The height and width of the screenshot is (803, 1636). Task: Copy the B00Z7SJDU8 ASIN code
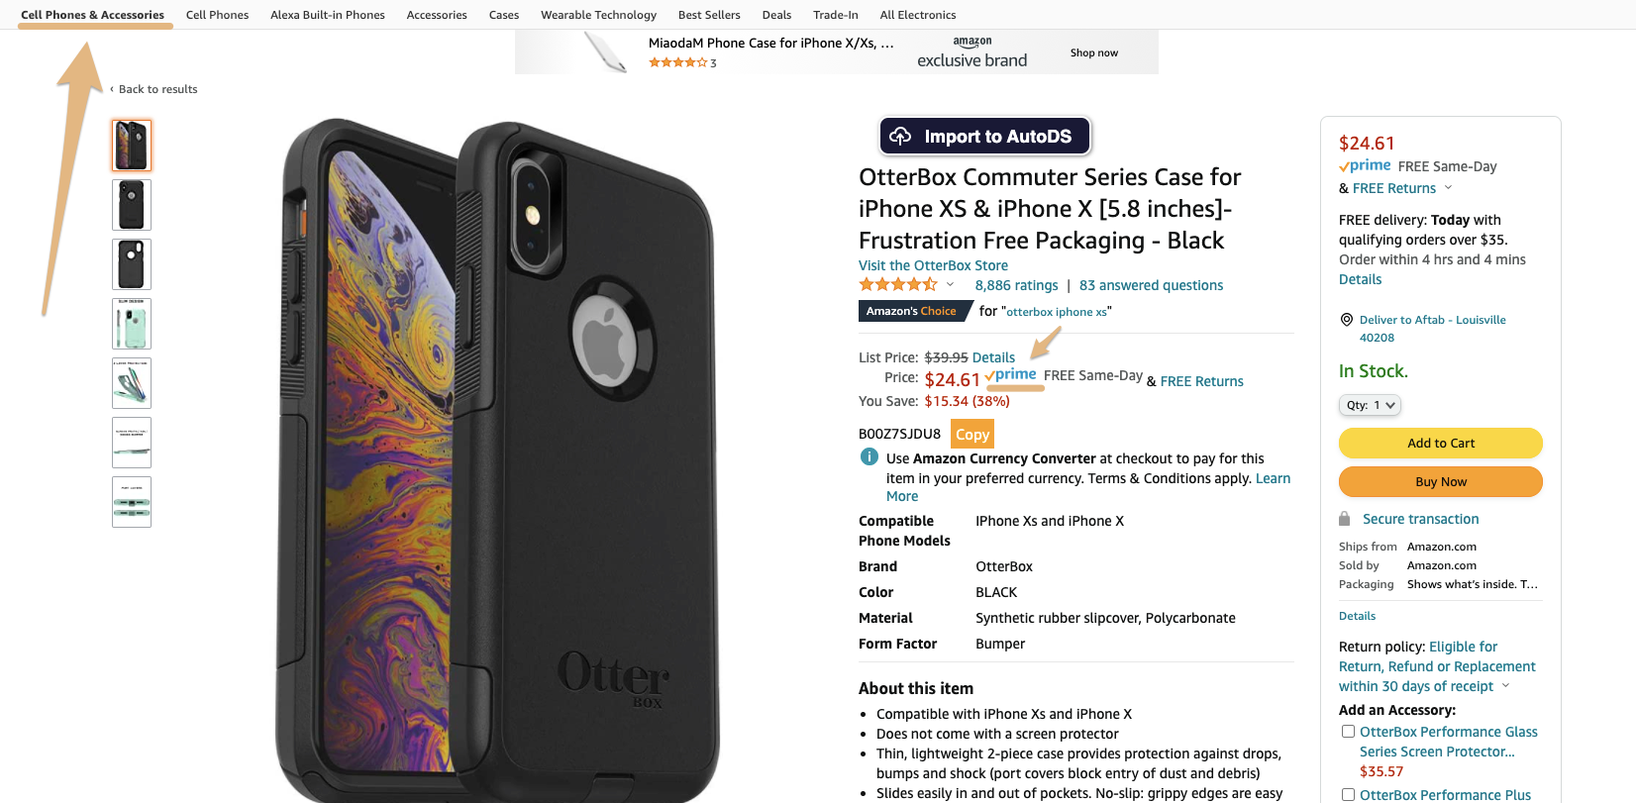971,435
